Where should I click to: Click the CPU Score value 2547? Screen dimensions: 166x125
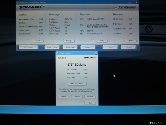coord(86,78)
